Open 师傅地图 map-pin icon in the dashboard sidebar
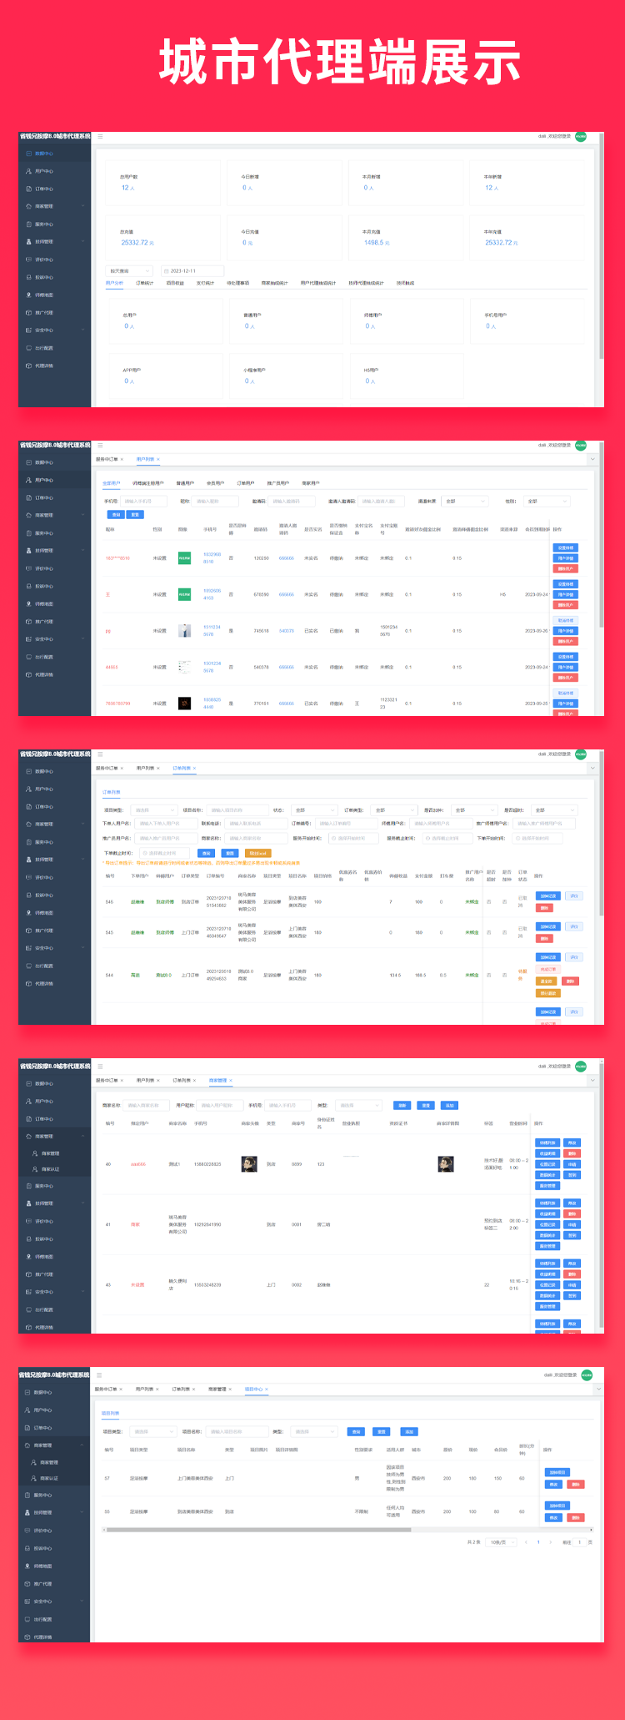 click(28, 295)
